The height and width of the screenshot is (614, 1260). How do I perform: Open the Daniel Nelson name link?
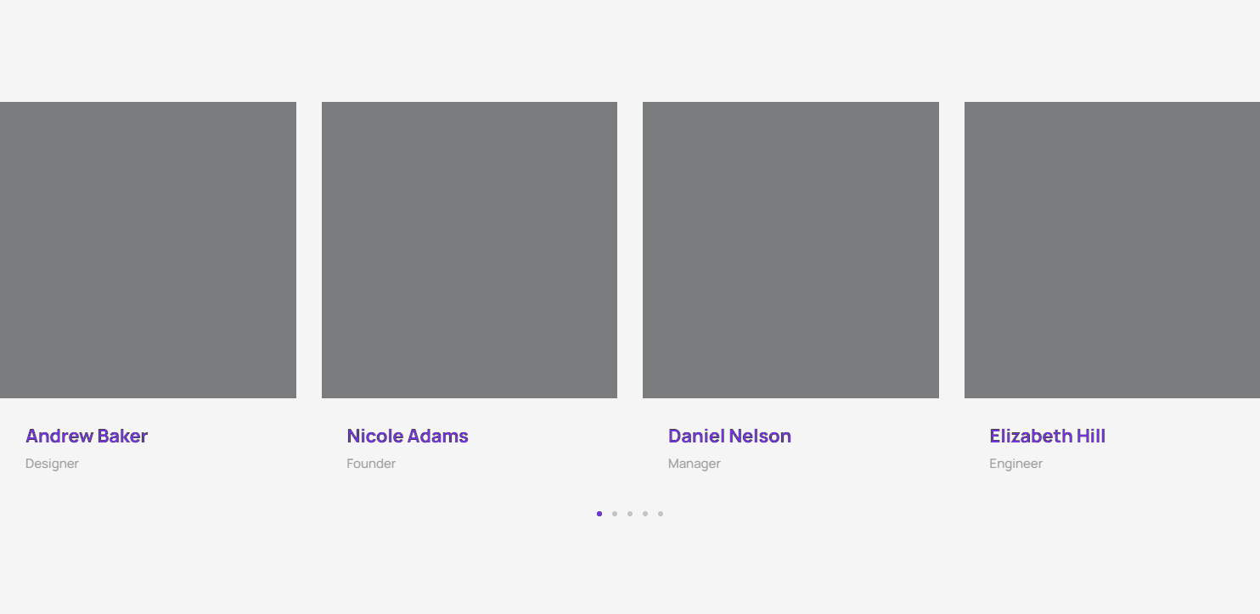(x=729, y=436)
